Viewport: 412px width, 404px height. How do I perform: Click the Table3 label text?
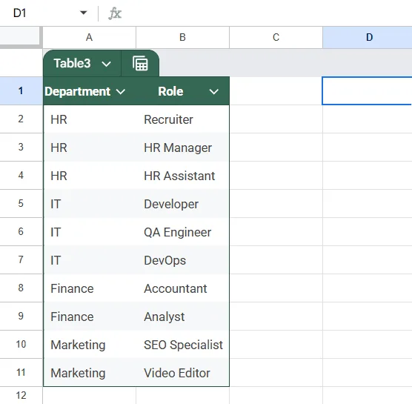72,63
